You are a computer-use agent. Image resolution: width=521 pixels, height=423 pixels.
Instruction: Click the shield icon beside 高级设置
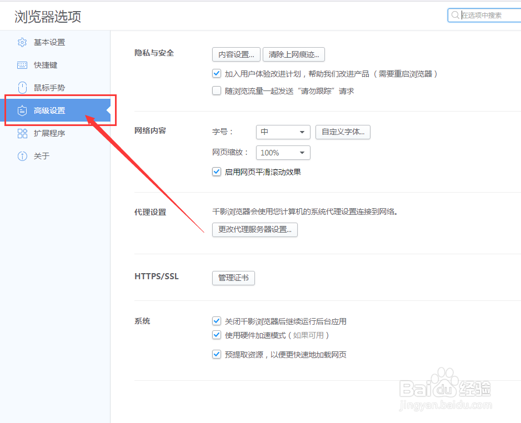(22, 110)
